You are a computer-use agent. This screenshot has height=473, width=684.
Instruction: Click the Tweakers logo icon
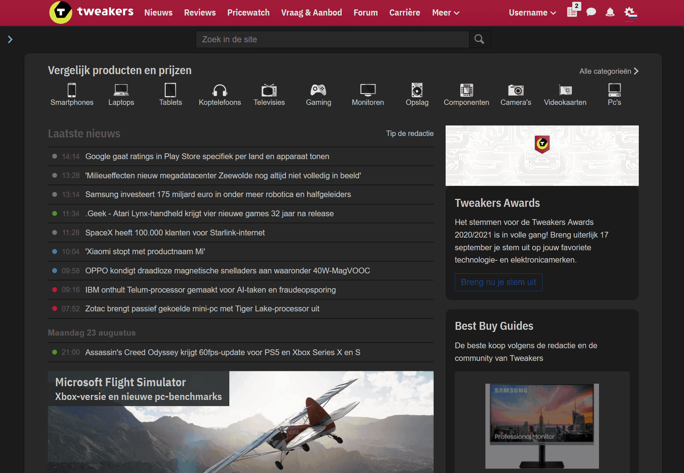tap(61, 12)
